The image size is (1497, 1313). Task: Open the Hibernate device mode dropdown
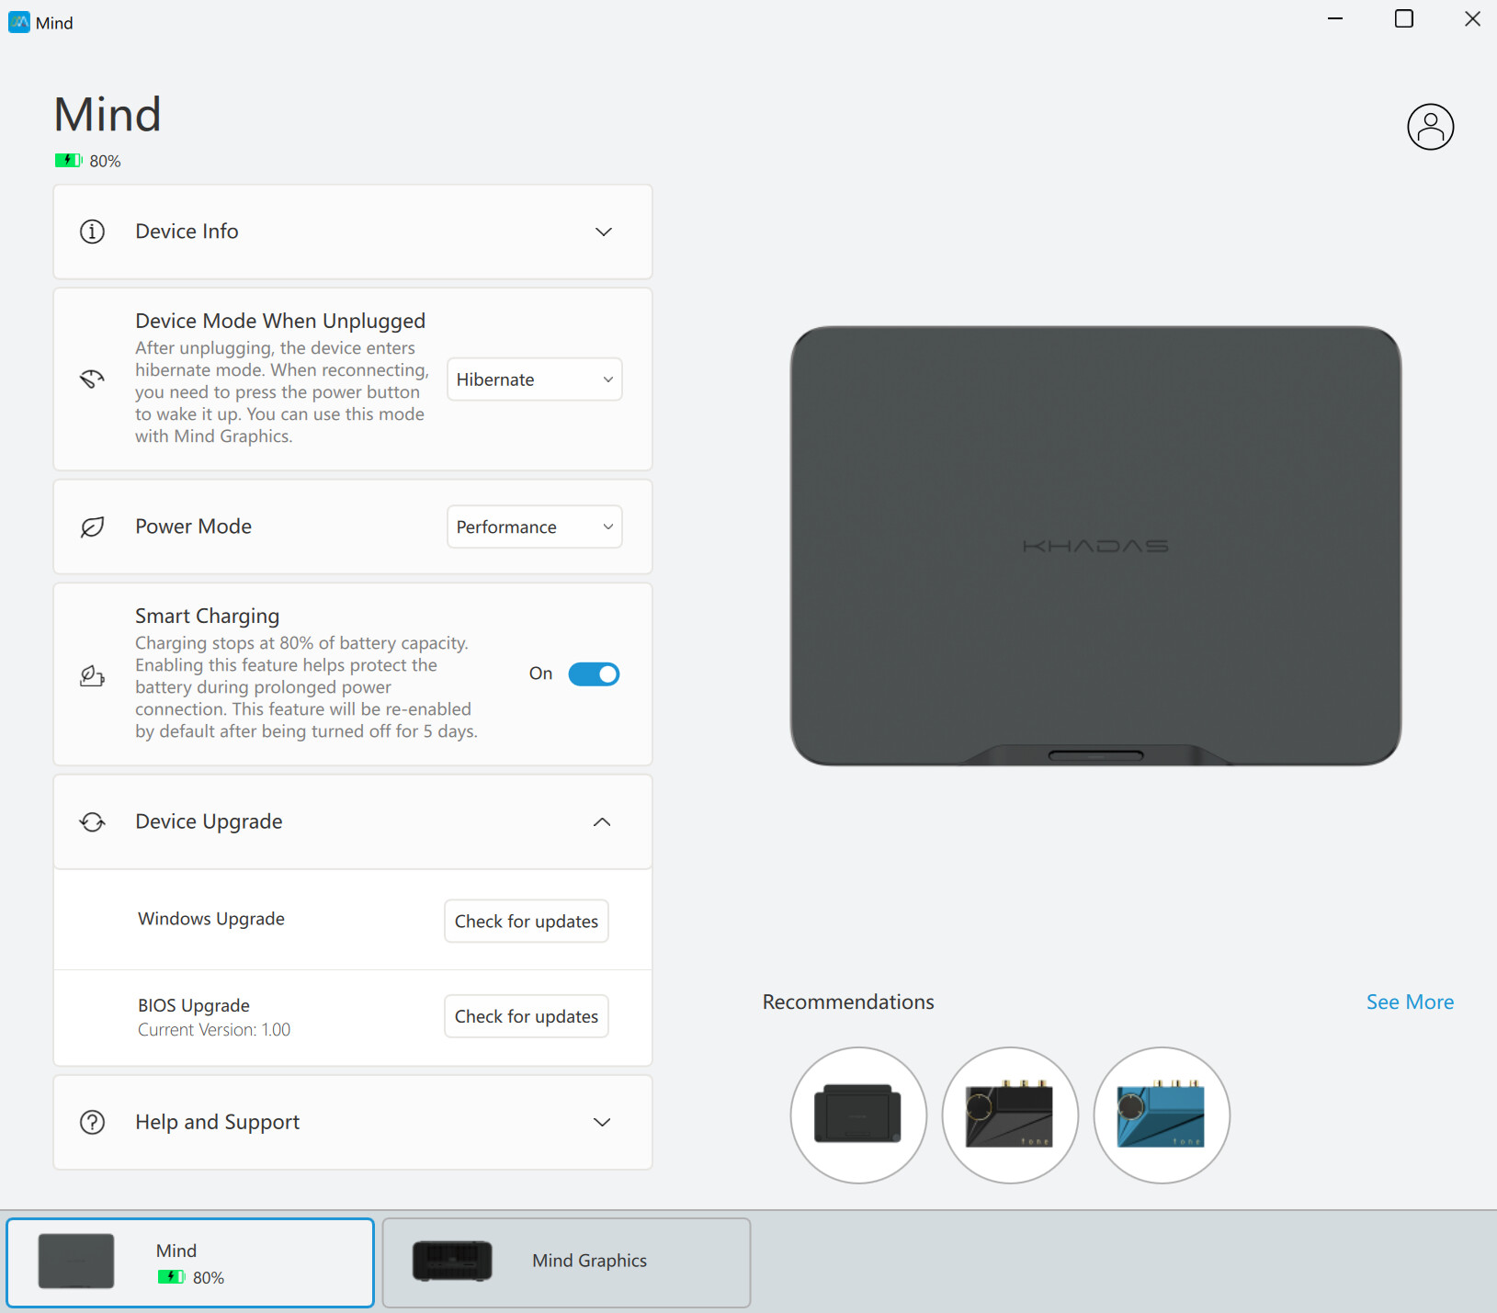click(534, 379)
